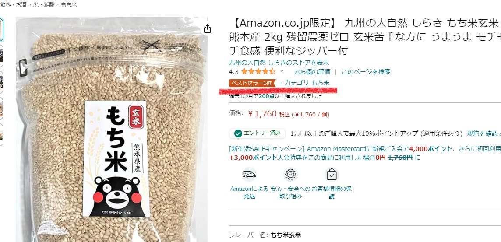Click the ベストセラー1位 badge
This screenshot has height=242, width=501.
tap(252, 83)
